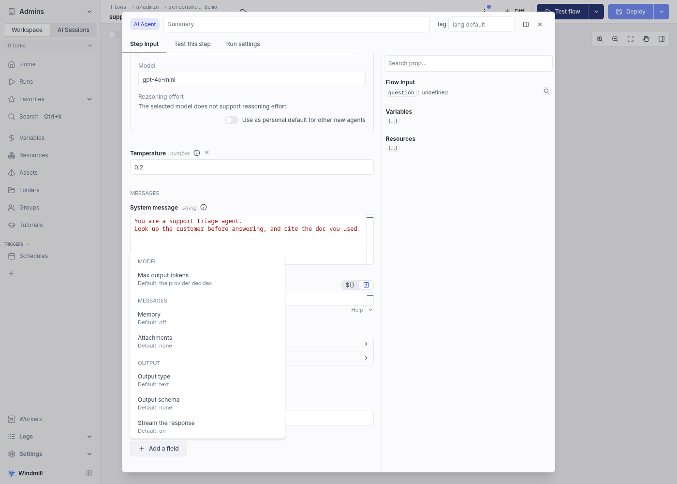677x484 pixels.
Task: Switch to the Run settings tab
Action: pos(243,44)
